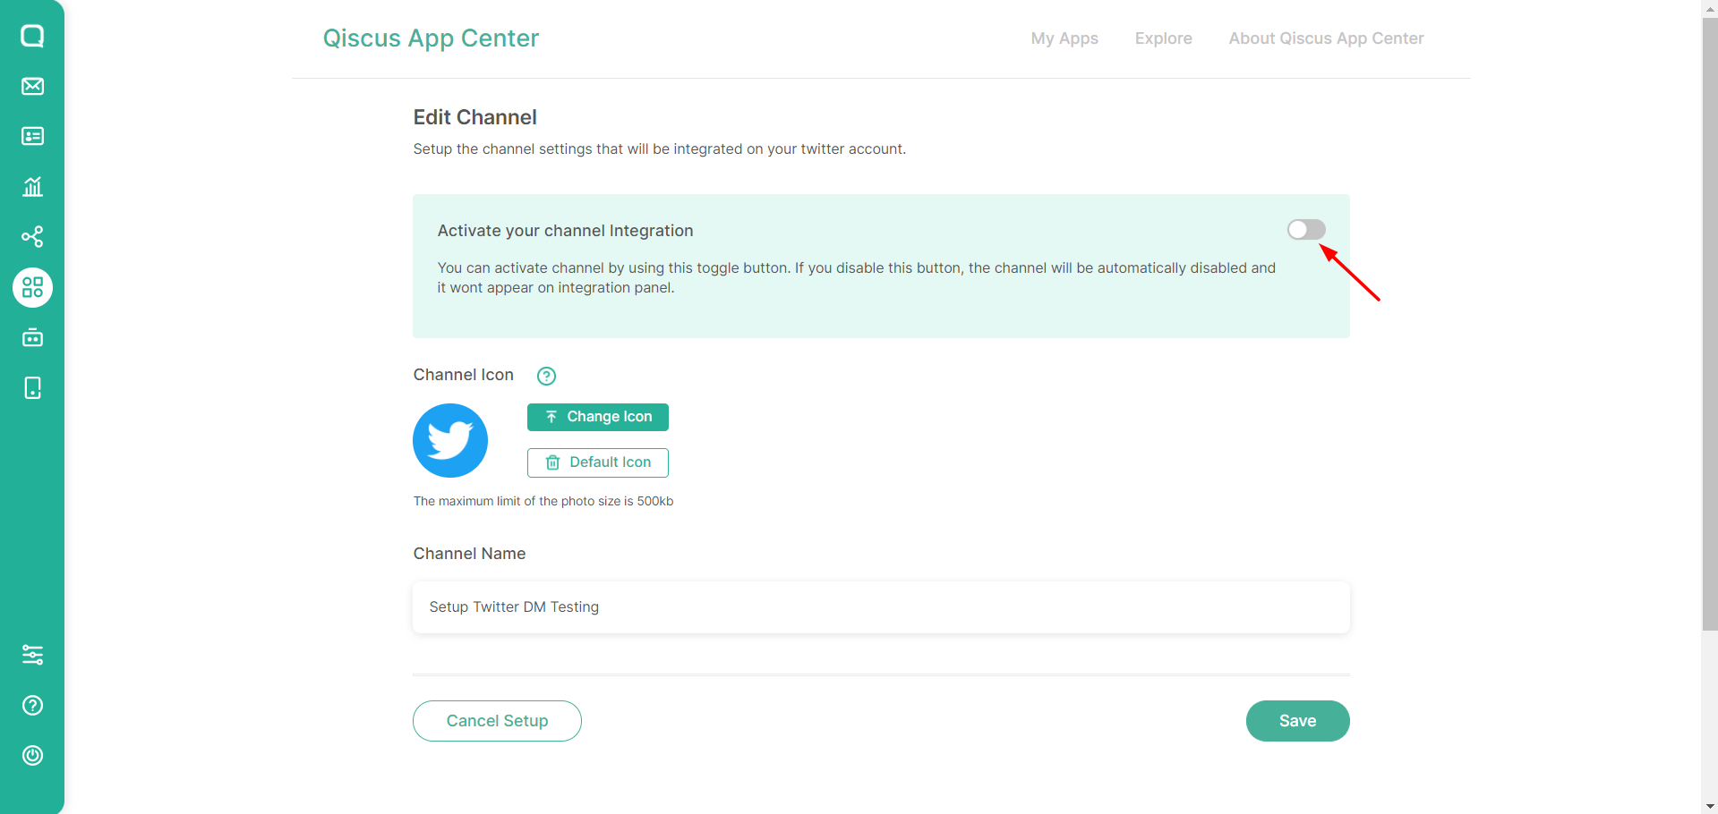The image size is (1718, 814).
Task: Open the Explore menu item
Action: [x=1163, y=38]
